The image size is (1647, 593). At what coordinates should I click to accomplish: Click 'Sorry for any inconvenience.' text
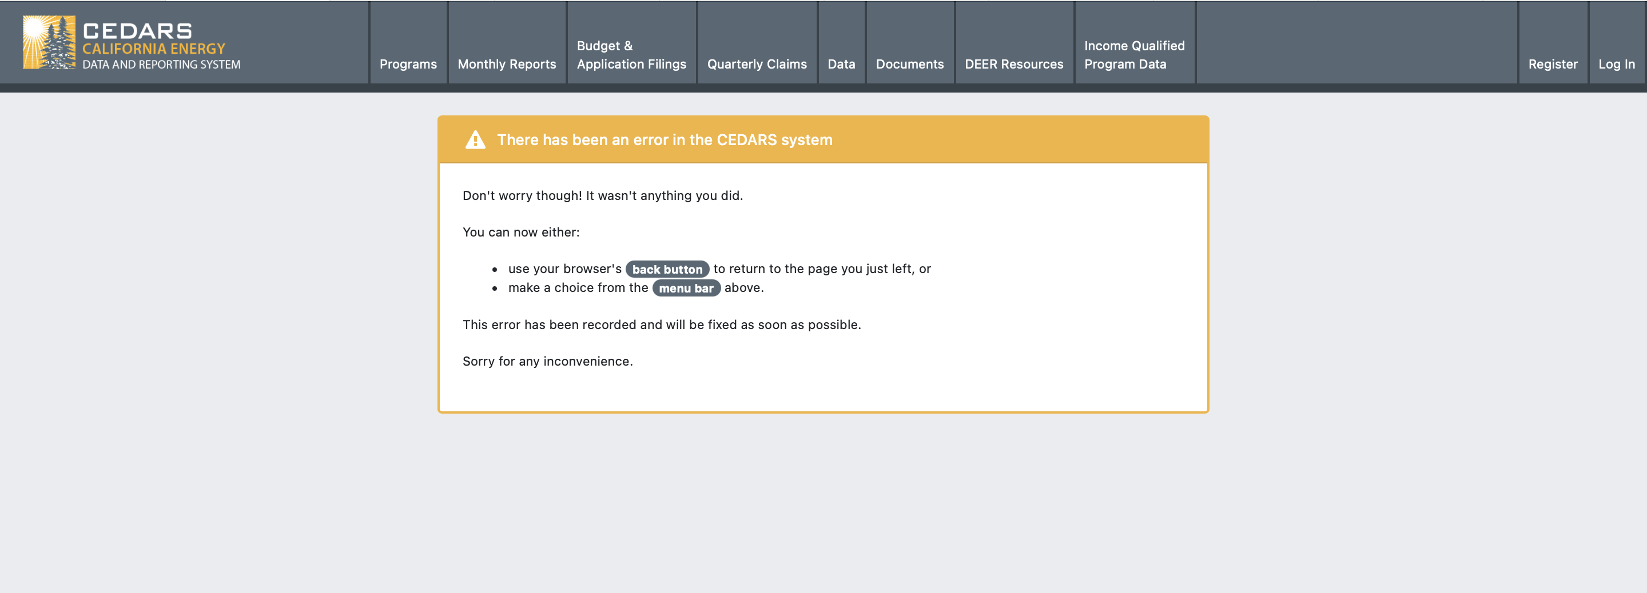click(547, 361)
